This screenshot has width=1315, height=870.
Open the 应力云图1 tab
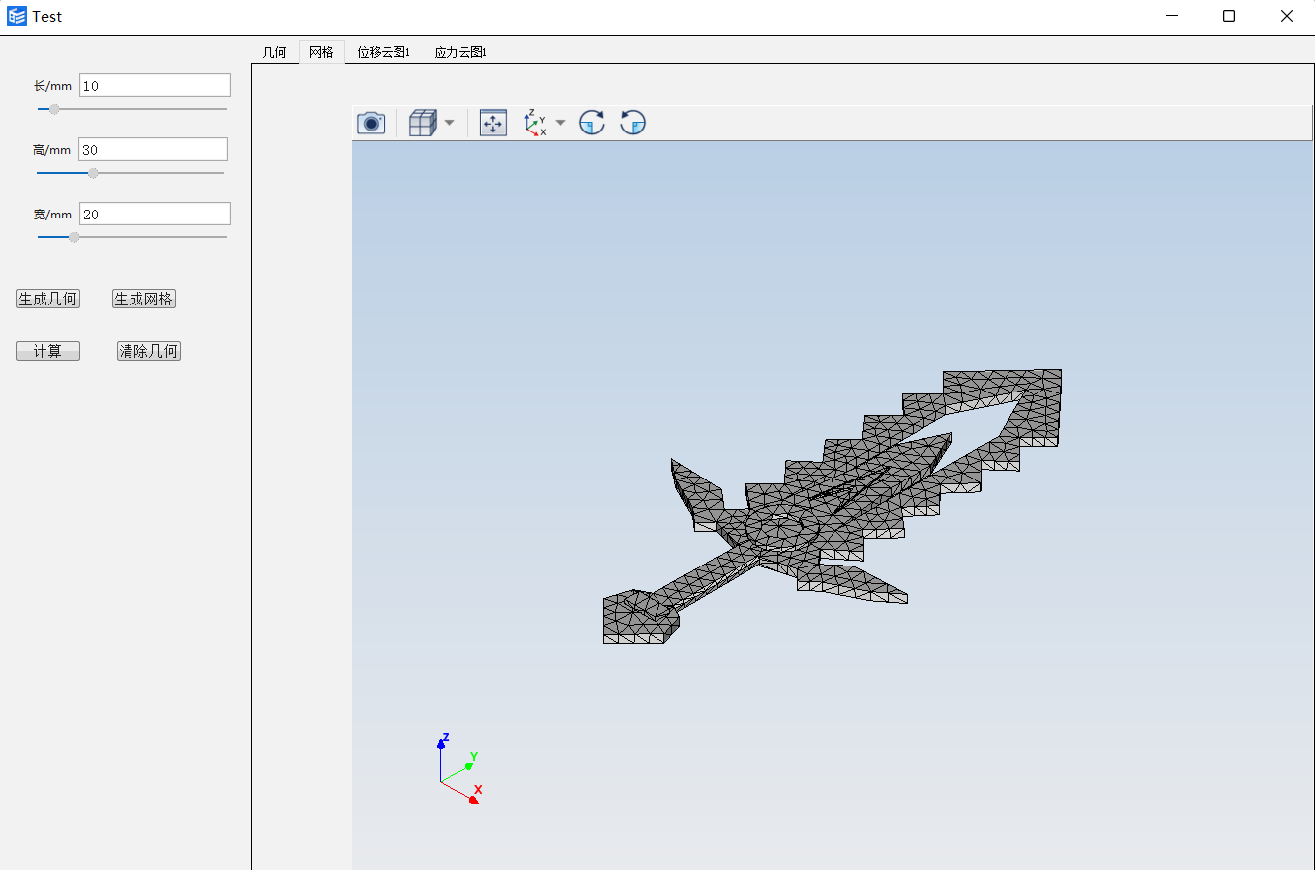point(461,52)
